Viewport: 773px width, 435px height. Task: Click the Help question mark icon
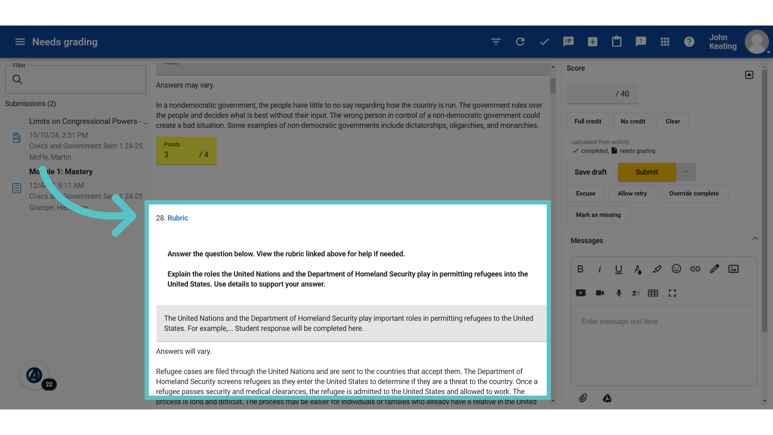[689, 41]
